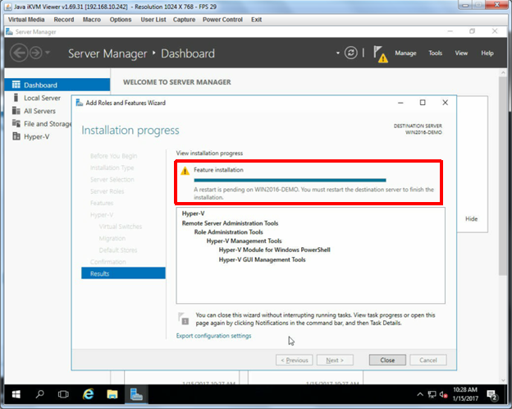The image size is (512, 409).
Task: Click the File and Storage sidebar icon
Action: [x=16, y=123]
